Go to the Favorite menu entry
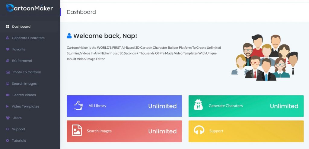 (x=19, y=49)
